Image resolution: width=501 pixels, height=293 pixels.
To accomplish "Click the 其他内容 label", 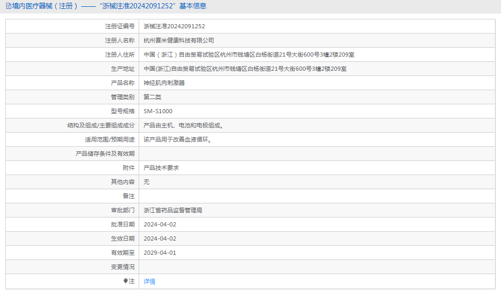I will click(123, 182).
